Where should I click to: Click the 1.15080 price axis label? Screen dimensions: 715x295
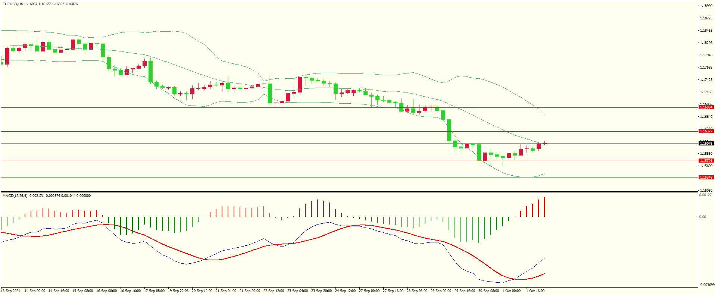pyautogui.click(x=706, y=191)
